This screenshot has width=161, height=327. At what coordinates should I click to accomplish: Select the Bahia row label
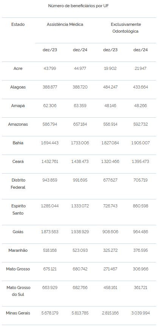[18, 143]
